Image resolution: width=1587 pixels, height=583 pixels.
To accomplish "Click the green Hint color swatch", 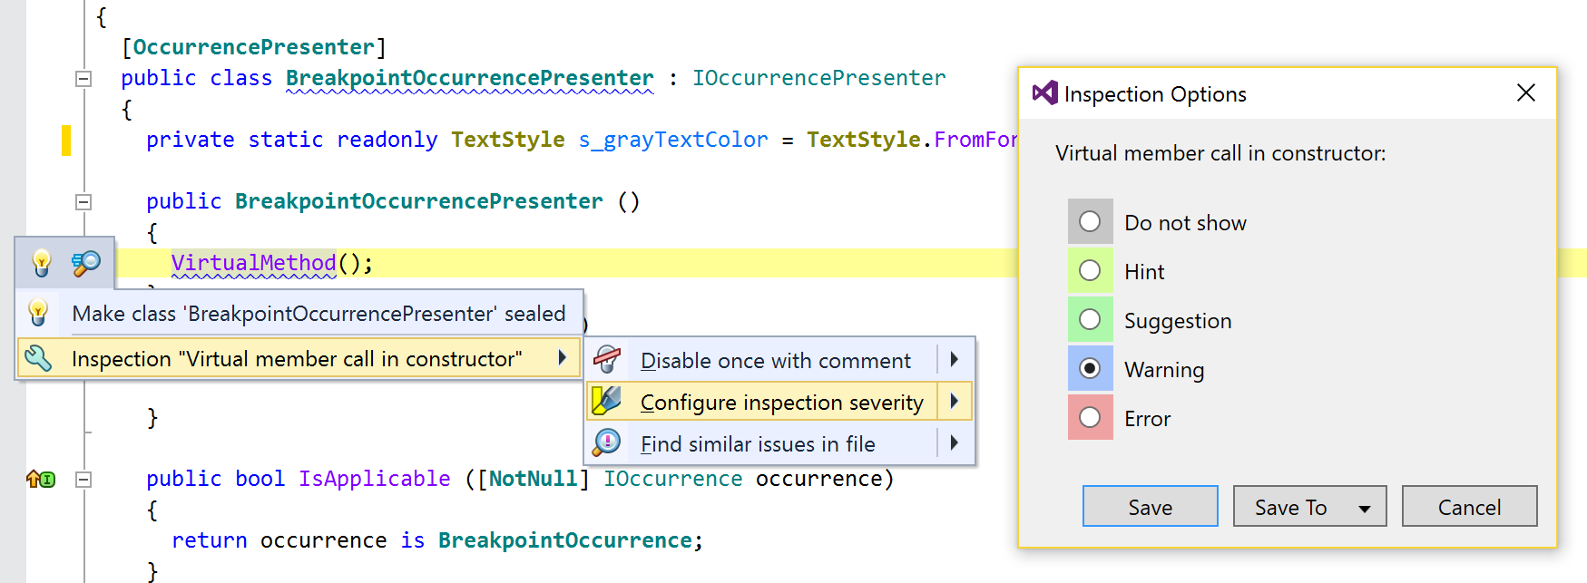I will click(x=1091, y=270).
